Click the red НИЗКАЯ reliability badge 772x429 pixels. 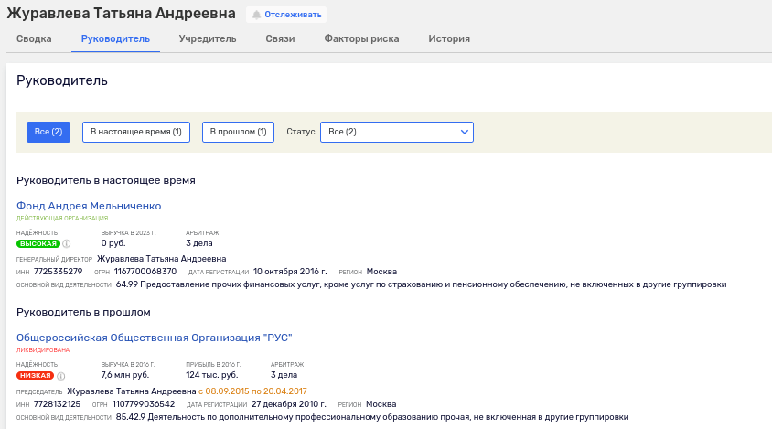click(x=35, y=376)
